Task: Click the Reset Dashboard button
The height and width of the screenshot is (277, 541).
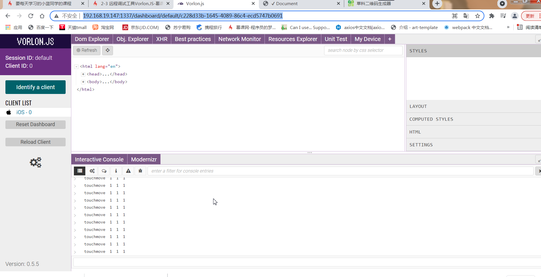Action: [x=35, y=124]
